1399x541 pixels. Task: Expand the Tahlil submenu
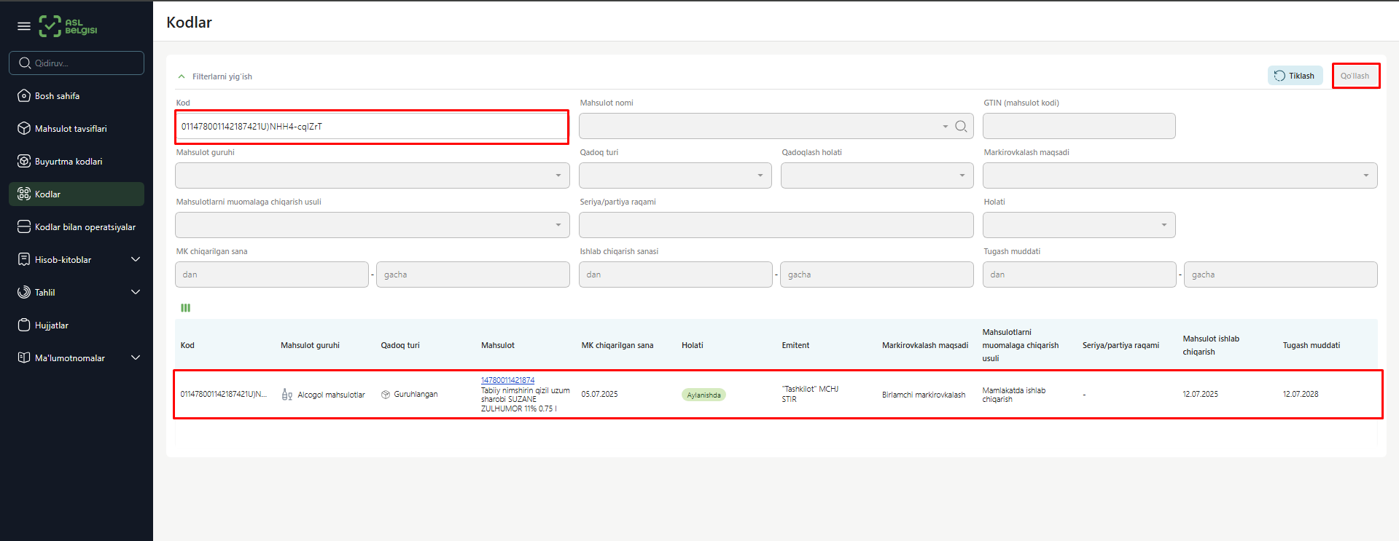pyautogui.click(x=135, y=293)
